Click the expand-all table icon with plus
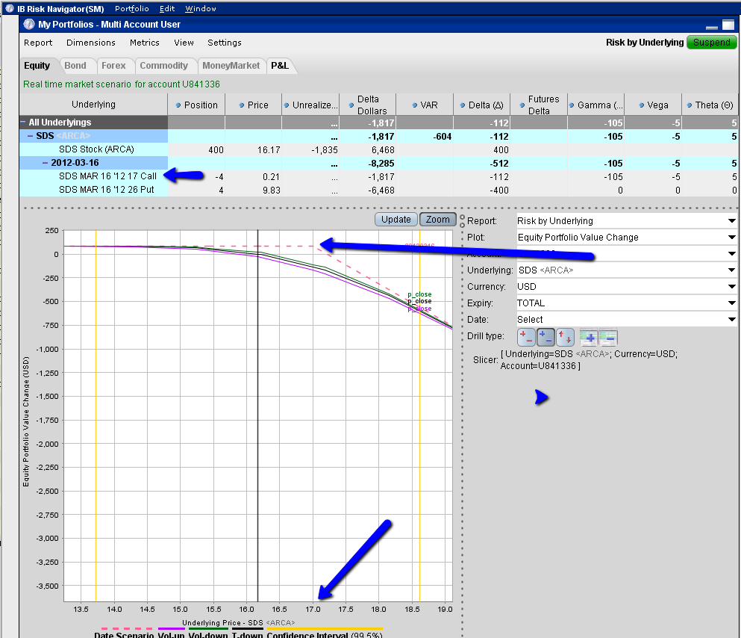This screenshot has width=741, height=638. pyautogui.click(x=588, y=337)
